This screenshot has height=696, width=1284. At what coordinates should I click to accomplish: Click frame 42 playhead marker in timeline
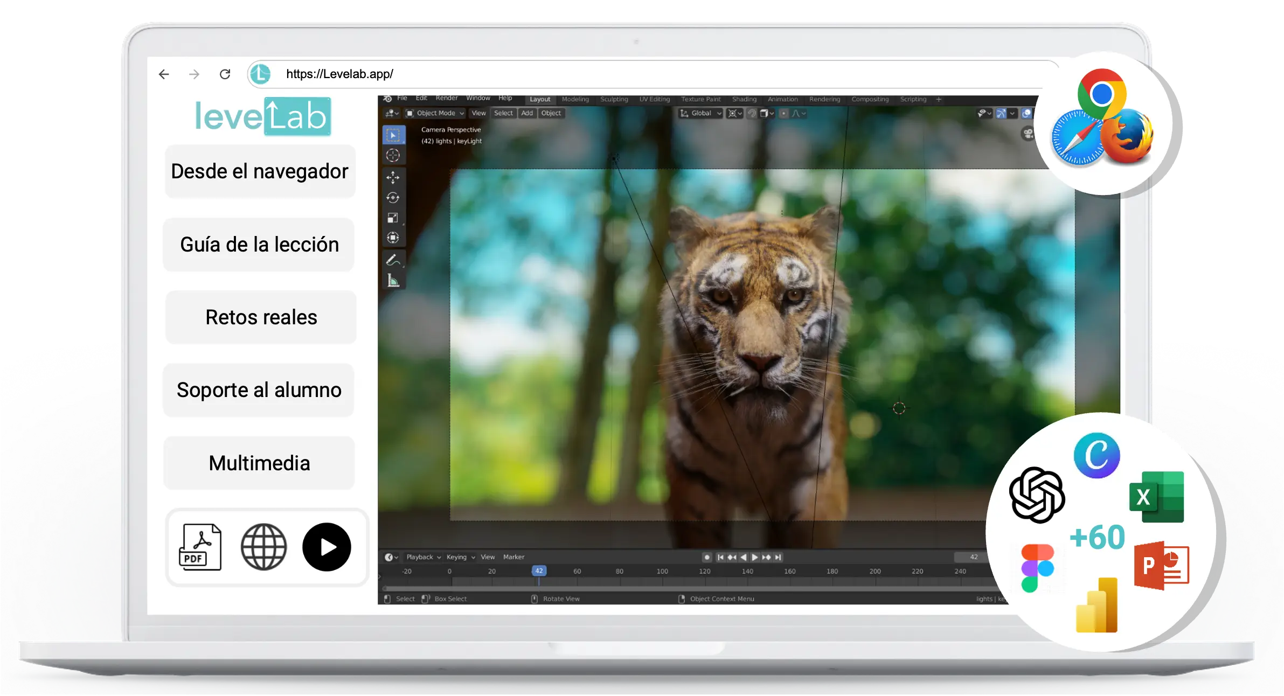[x=539, y=571]
